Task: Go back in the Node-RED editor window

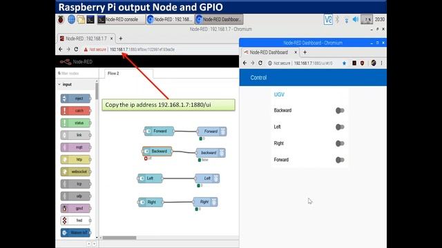Action: [x=61, y=49]
